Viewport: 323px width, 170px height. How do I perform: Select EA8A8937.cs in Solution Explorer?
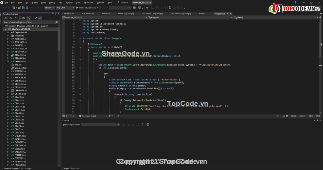pyautogui.click(x=20, y=152)
